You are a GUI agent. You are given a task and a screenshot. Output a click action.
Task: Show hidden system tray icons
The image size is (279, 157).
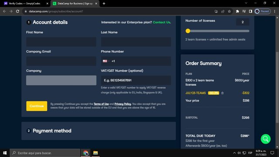point(235,153)
